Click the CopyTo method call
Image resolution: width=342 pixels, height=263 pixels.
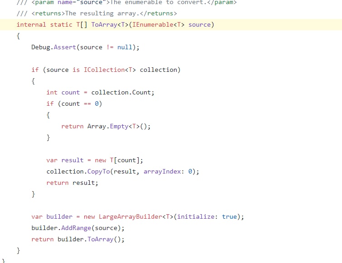click(x=99, y=172)
